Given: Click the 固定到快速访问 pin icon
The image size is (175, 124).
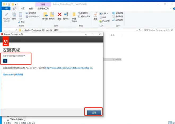Looking at the screenshot, I should tap(7, 15).
